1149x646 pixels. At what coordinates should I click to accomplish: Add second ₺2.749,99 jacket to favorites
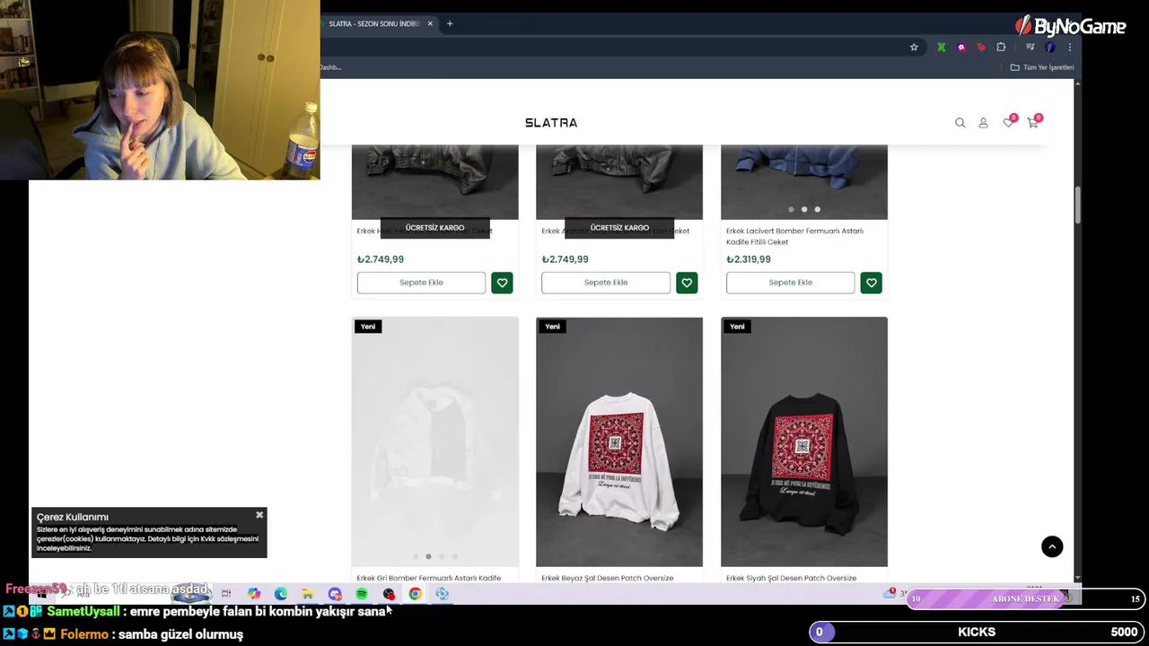pyautogui.click(x=687, y=283)
